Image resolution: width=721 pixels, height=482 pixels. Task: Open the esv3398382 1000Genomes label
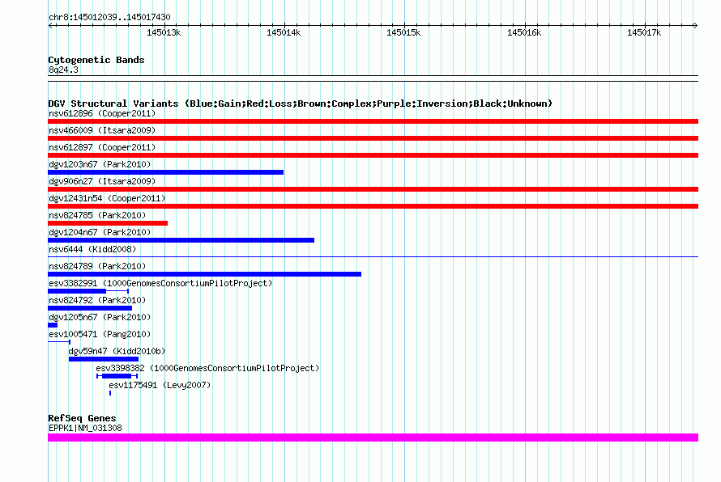(x=207, y=368)
